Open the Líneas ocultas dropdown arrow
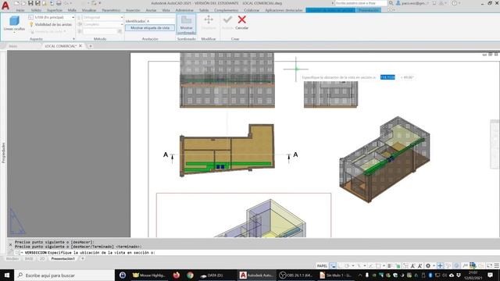Viewport: 500px width, 281px height. pos(14,33)
